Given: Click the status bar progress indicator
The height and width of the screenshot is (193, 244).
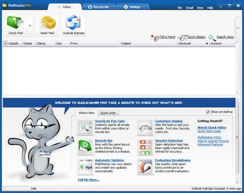Looking at the screenshot, I should pyautogui.click(x=17, y=188).
